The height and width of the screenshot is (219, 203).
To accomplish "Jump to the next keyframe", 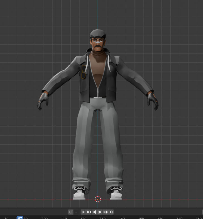I will click(106, 212).
